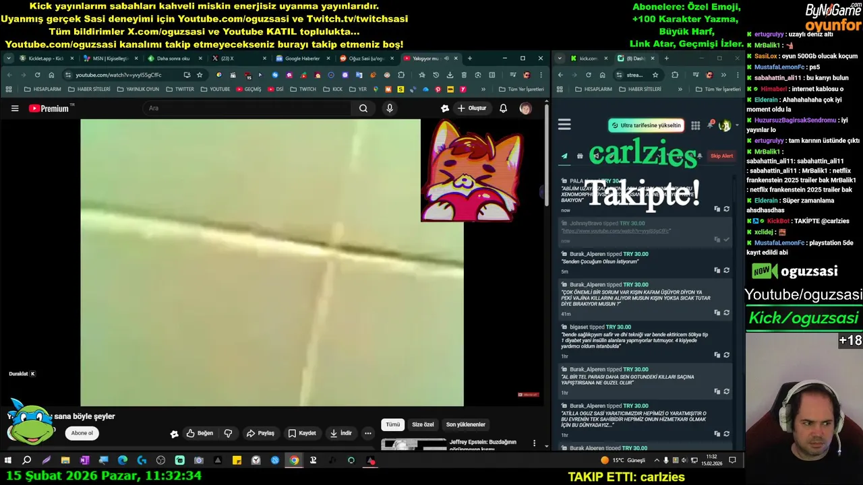863x485 pixels.
Task: Replay the Burak_Alperen 'Senden Çocuğum Olsun' alert
Action: coord(726,270)
